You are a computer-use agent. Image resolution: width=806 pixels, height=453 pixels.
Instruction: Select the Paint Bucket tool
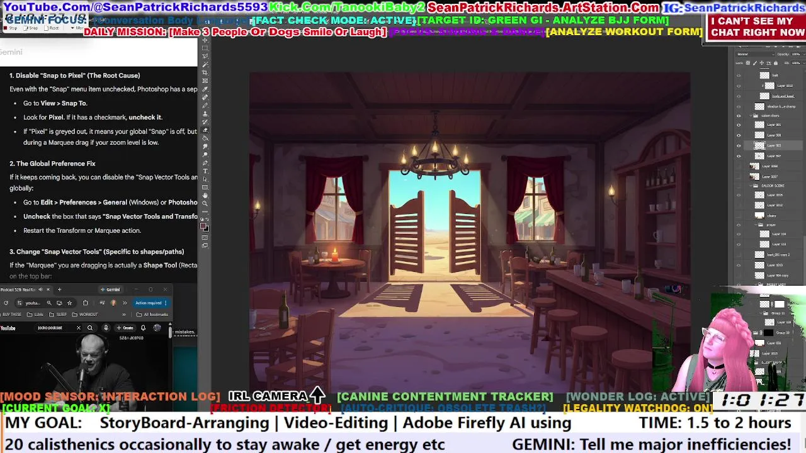(x=205, y=138)
